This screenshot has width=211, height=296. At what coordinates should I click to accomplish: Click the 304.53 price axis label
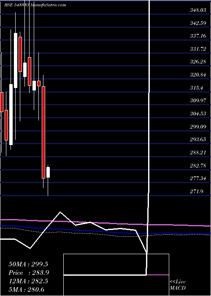(x=198, y=114)
